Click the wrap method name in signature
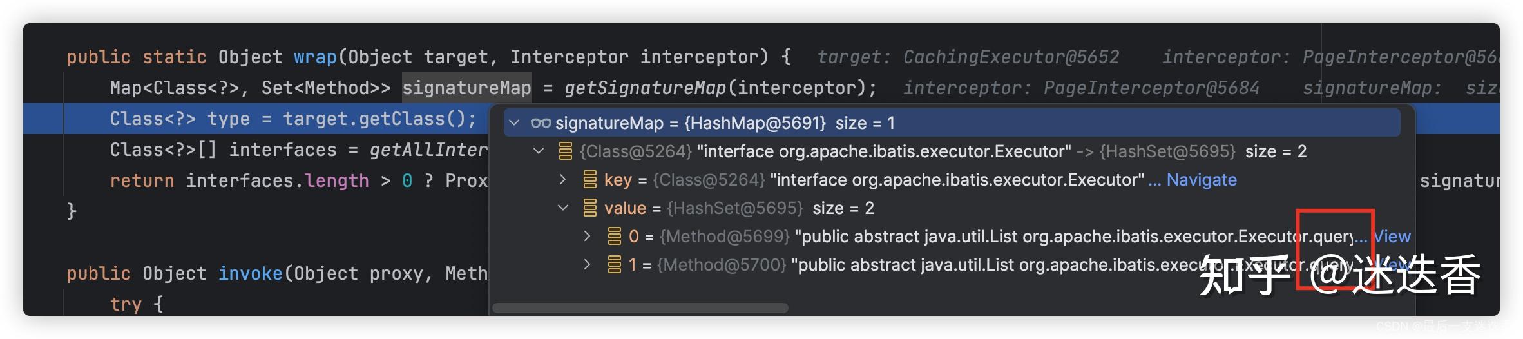Image resolution: width=1523 pixels, height=339 pixels. (x=315, y=57)
